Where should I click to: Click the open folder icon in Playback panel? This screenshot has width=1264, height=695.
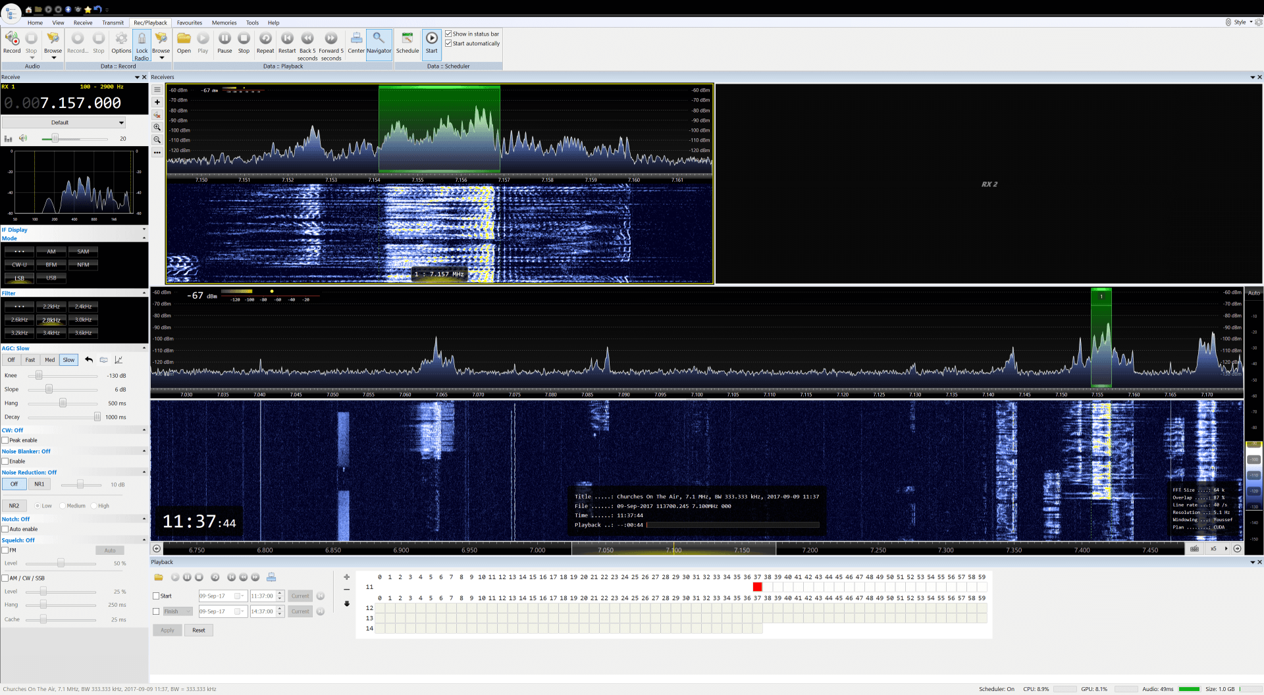coord(159,577)
